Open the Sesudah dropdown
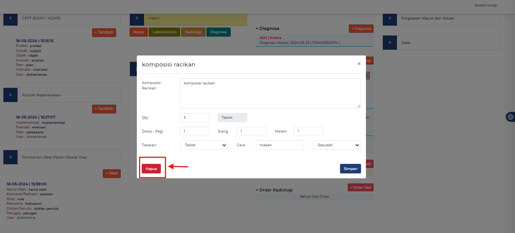This screenshot has height=233, width=515. [x=336, y=145]
